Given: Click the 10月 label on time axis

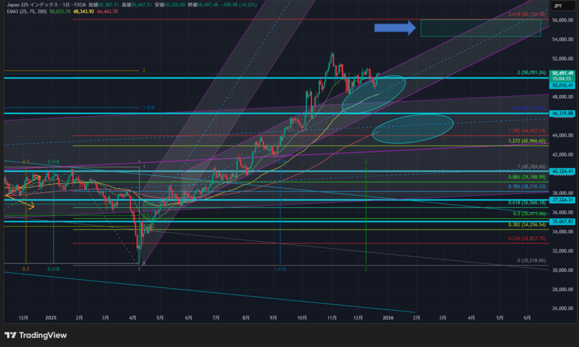Looking at the screenshot, I should pos(302,319).
